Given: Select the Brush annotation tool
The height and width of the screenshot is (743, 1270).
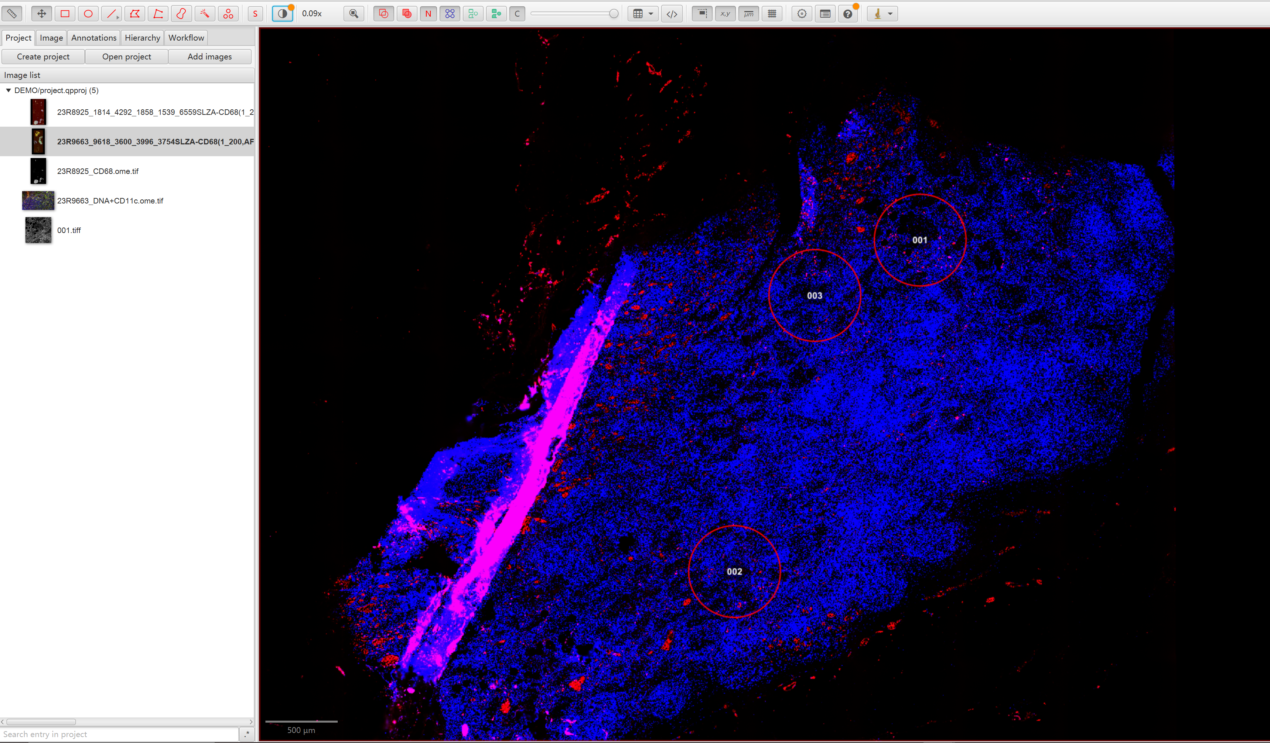Looking at the screenshot, I should [181, 14].
